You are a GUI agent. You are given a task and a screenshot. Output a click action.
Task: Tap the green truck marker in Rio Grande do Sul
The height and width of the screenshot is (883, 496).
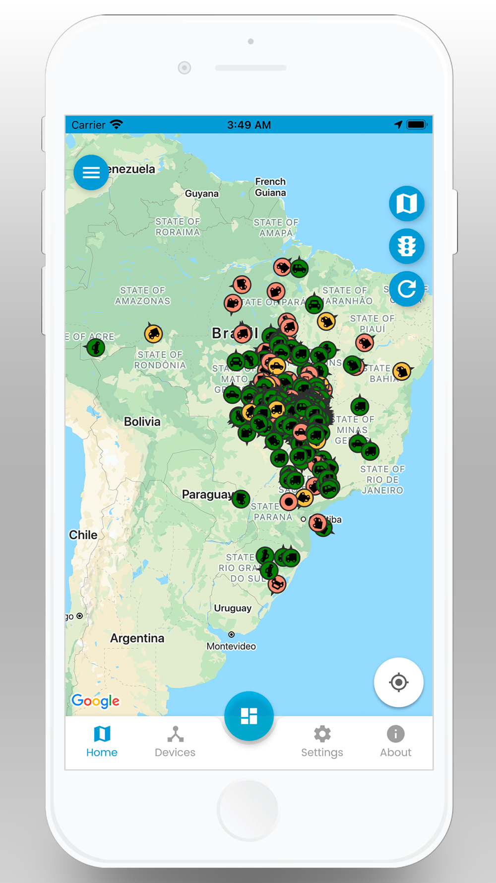291,557
